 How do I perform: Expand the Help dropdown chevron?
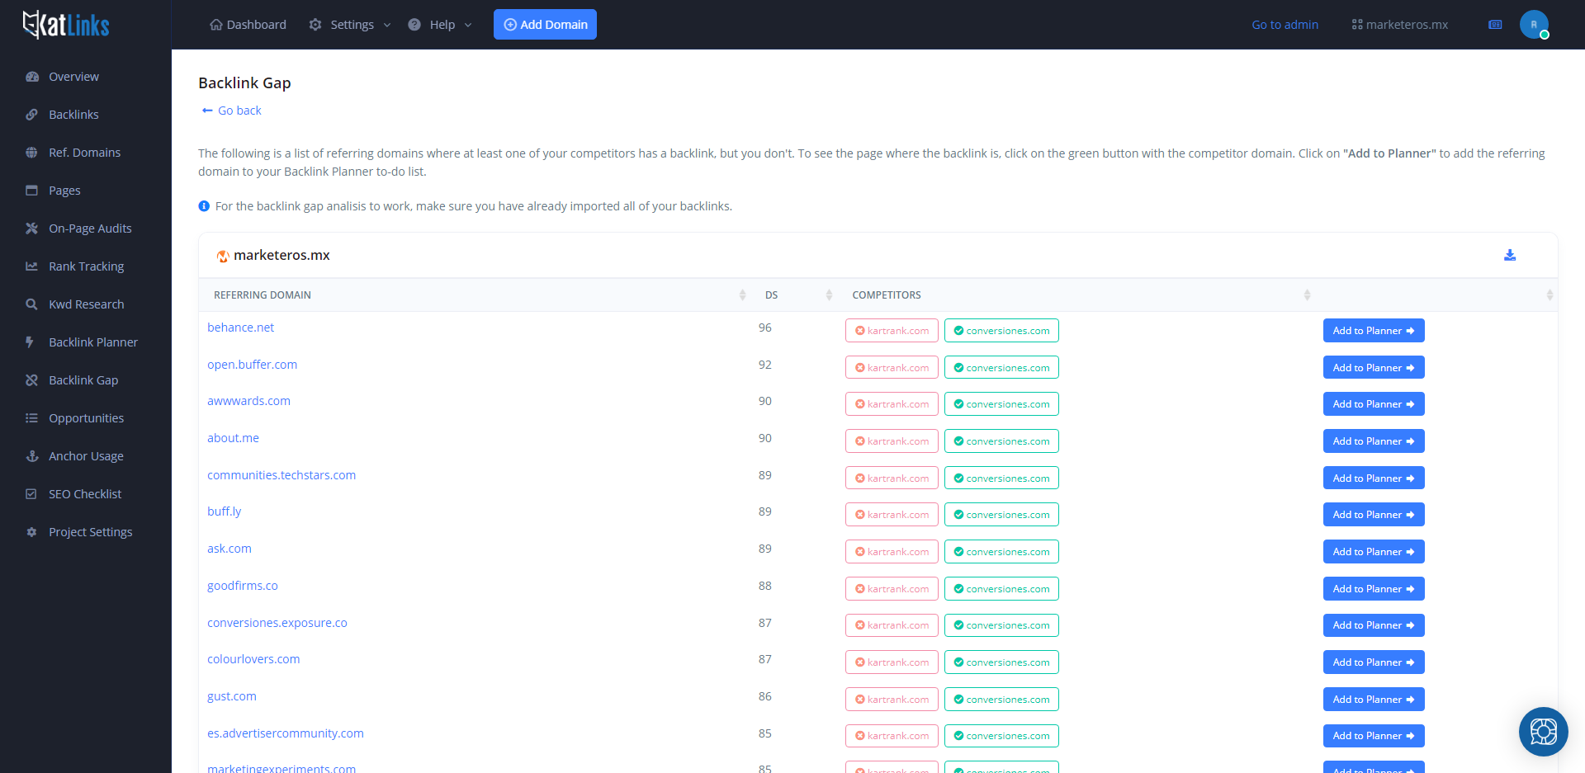coord(468,26)
